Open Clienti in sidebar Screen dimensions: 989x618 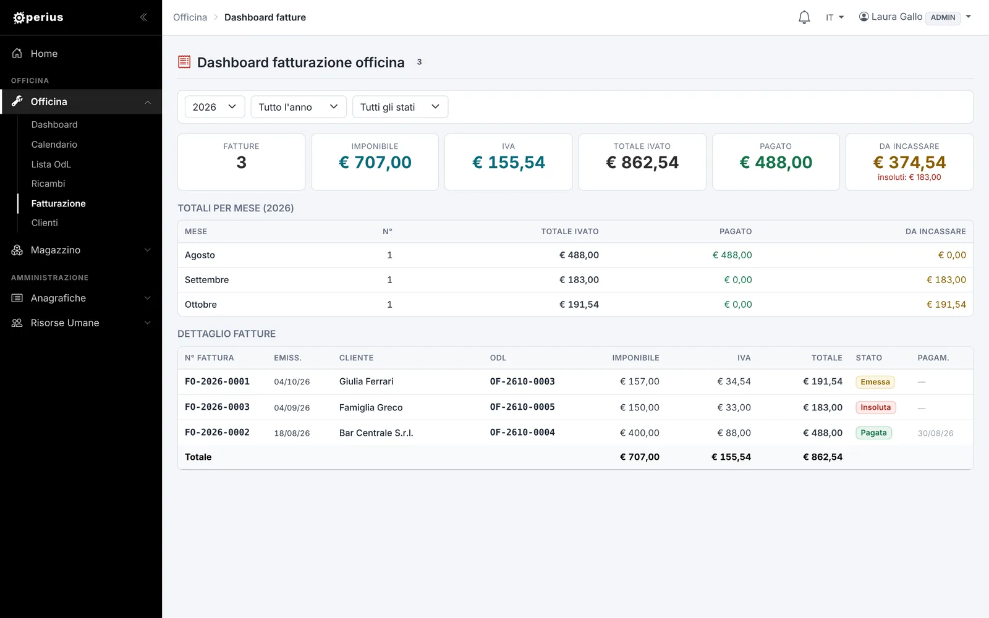pos(45,222)
